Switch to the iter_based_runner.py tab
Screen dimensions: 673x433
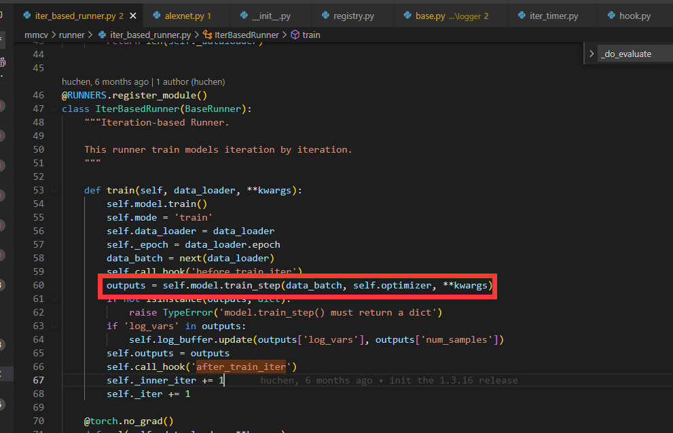click(79, 16)
